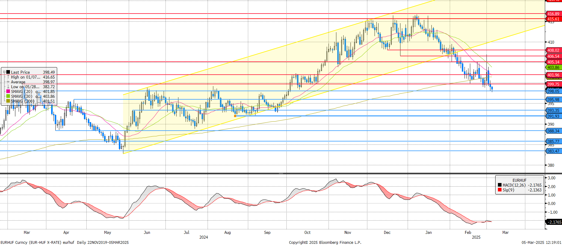562x245 pixels.
Task: Select the 383.47 blue support level tag
Action: [553, 151]
